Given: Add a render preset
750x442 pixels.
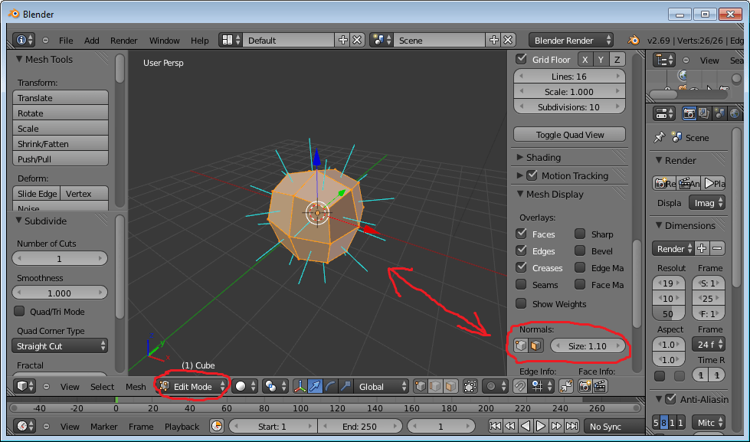Looking at the screenshot, I should point(702,248).
